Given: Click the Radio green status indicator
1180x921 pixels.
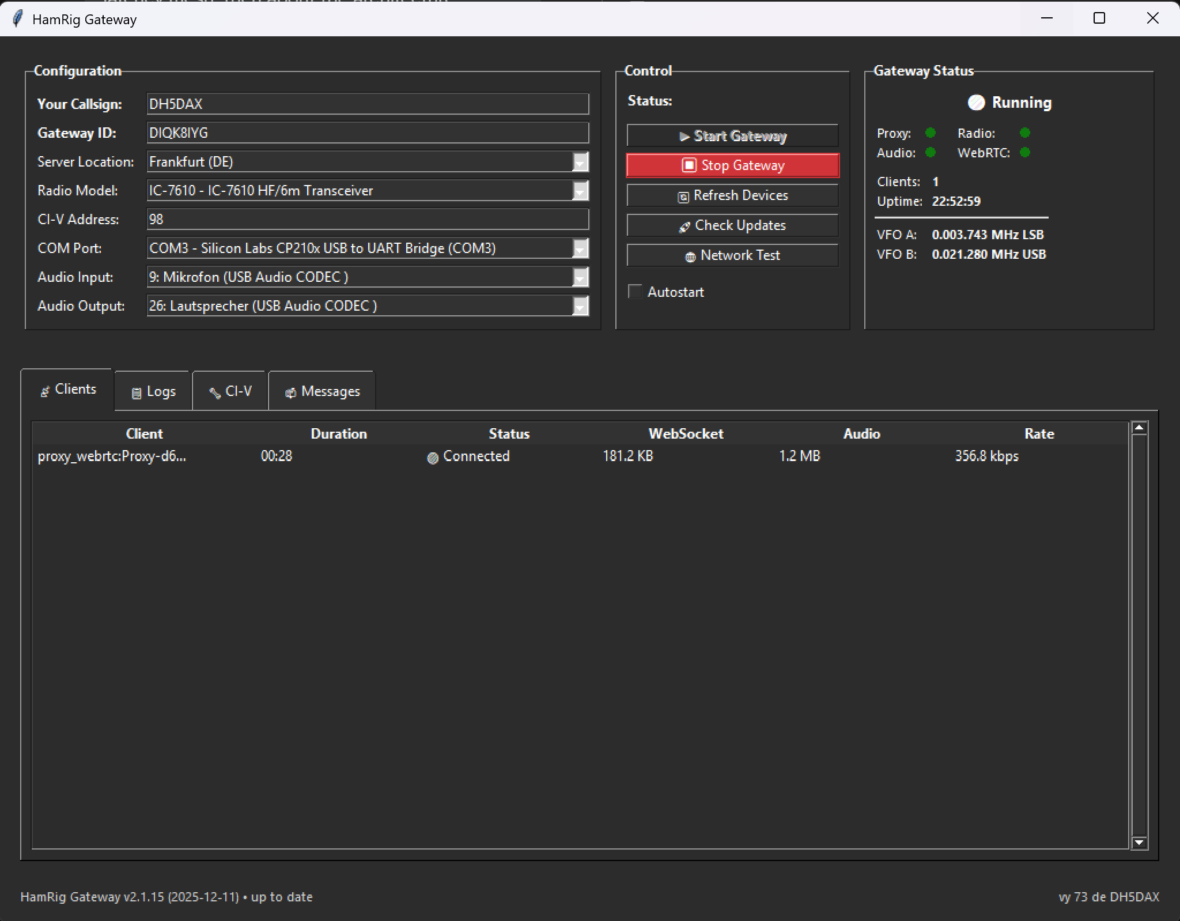Looking at the screenshot, I should pyautogui.click(x=1025, y=133).
